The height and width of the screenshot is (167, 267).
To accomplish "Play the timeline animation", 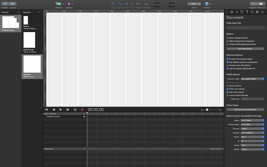I will [61, 110].
